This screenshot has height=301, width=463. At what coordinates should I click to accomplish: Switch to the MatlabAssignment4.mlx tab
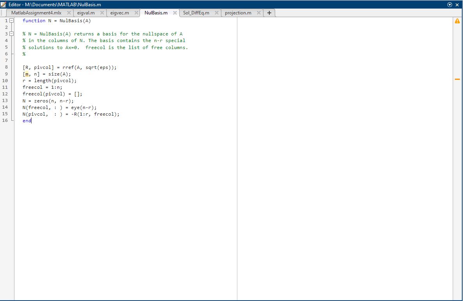click(x=36, y=12)
